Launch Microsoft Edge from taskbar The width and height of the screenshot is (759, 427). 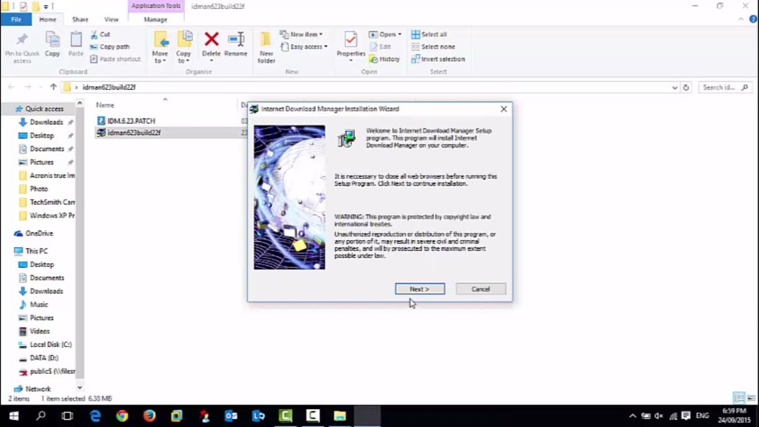(x=95, y=416)
